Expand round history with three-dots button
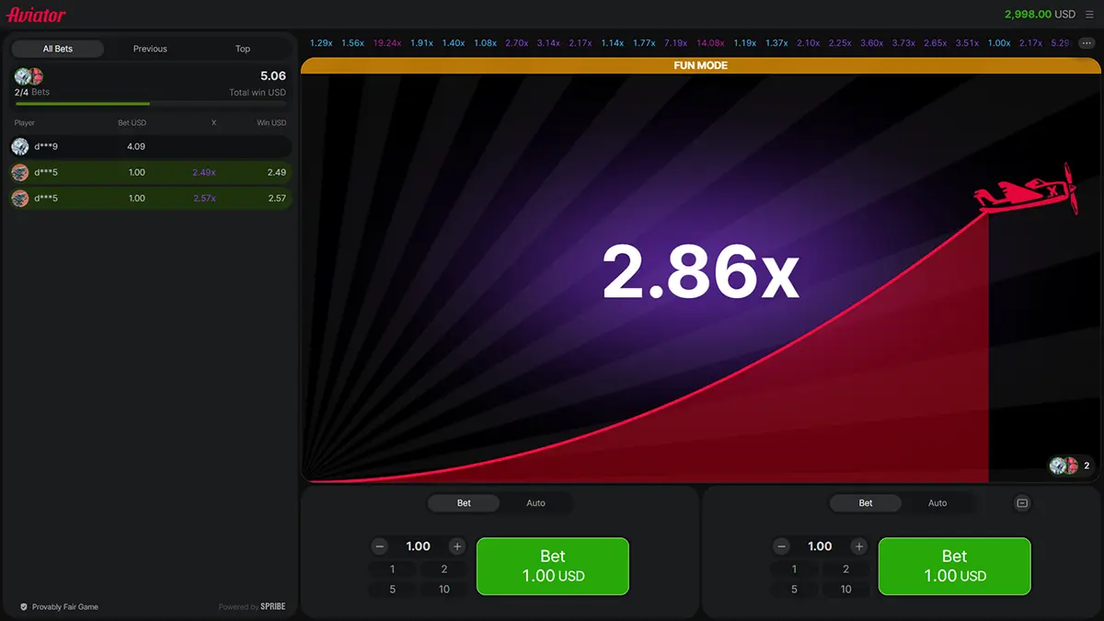 tap(1086, 43)
